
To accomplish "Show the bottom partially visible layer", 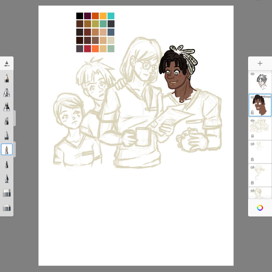I will click(252, 191).
